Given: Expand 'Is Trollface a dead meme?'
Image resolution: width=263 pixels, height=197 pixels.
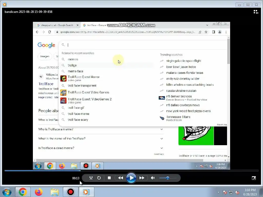Looking at the screenshot, I should tap(101, 148).
